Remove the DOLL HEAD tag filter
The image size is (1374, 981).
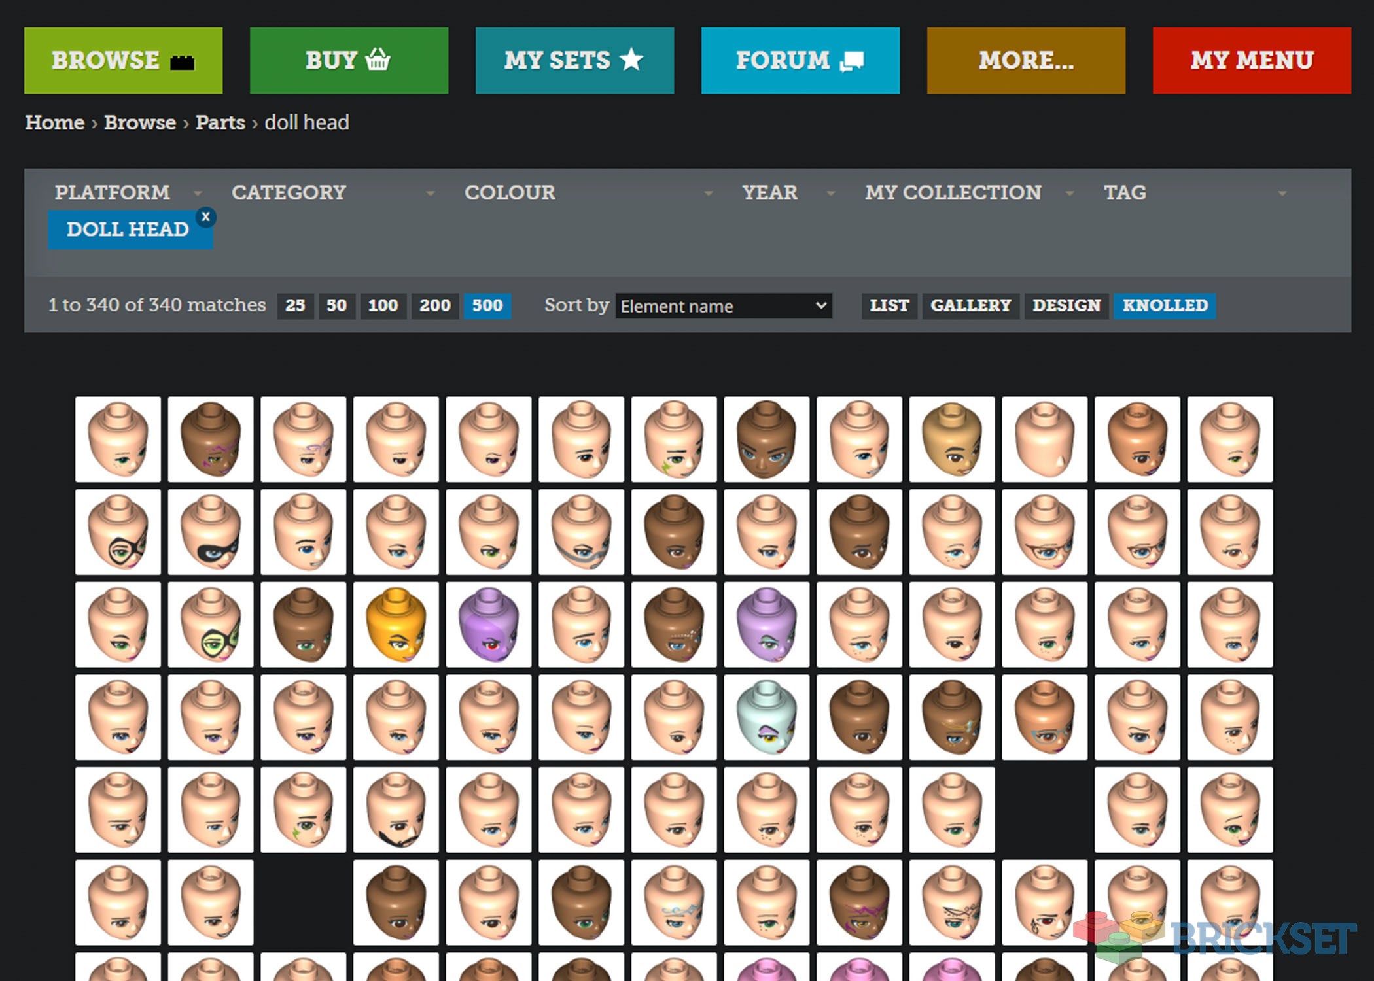(205, 217)
